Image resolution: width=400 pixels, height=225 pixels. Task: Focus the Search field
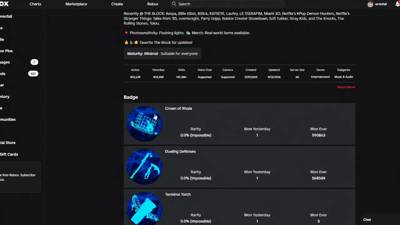click(227, 4)
